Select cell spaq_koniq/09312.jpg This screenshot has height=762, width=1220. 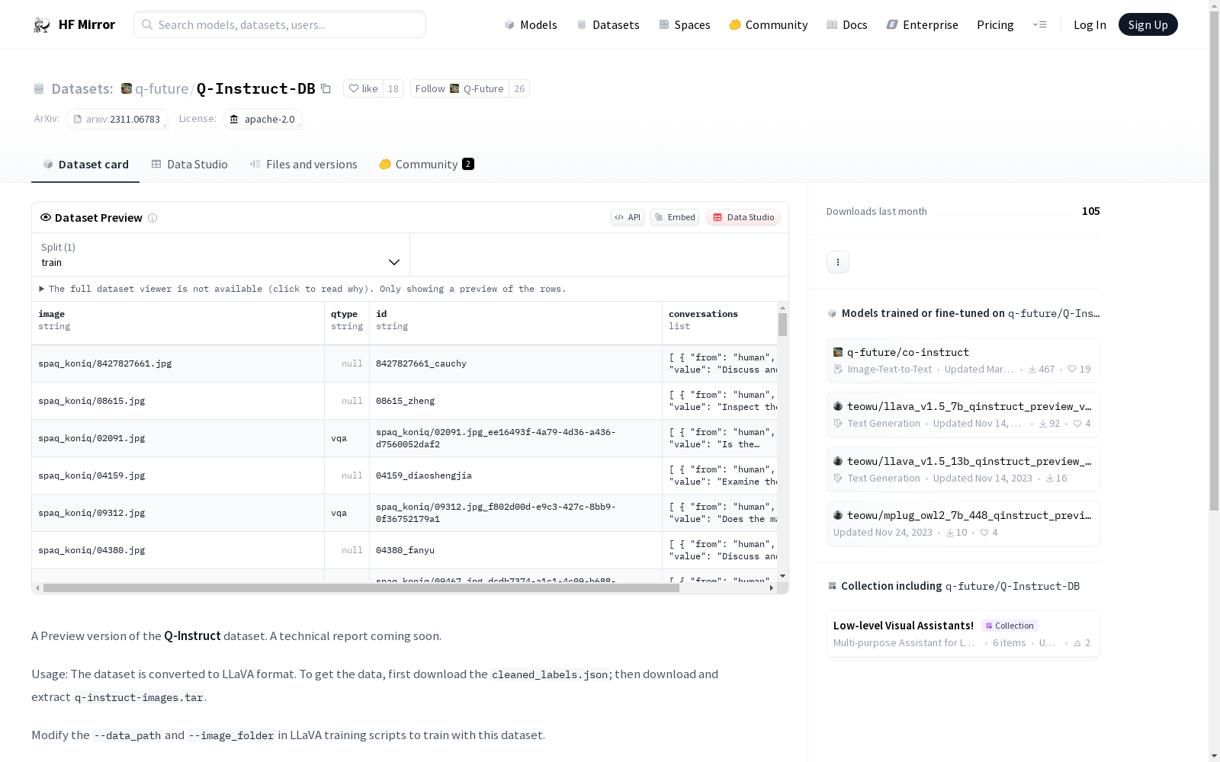coord(178,513)
